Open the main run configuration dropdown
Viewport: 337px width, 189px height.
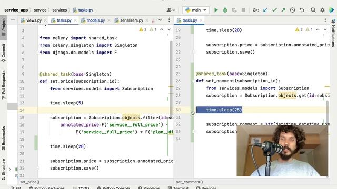[x=196, y=10]
